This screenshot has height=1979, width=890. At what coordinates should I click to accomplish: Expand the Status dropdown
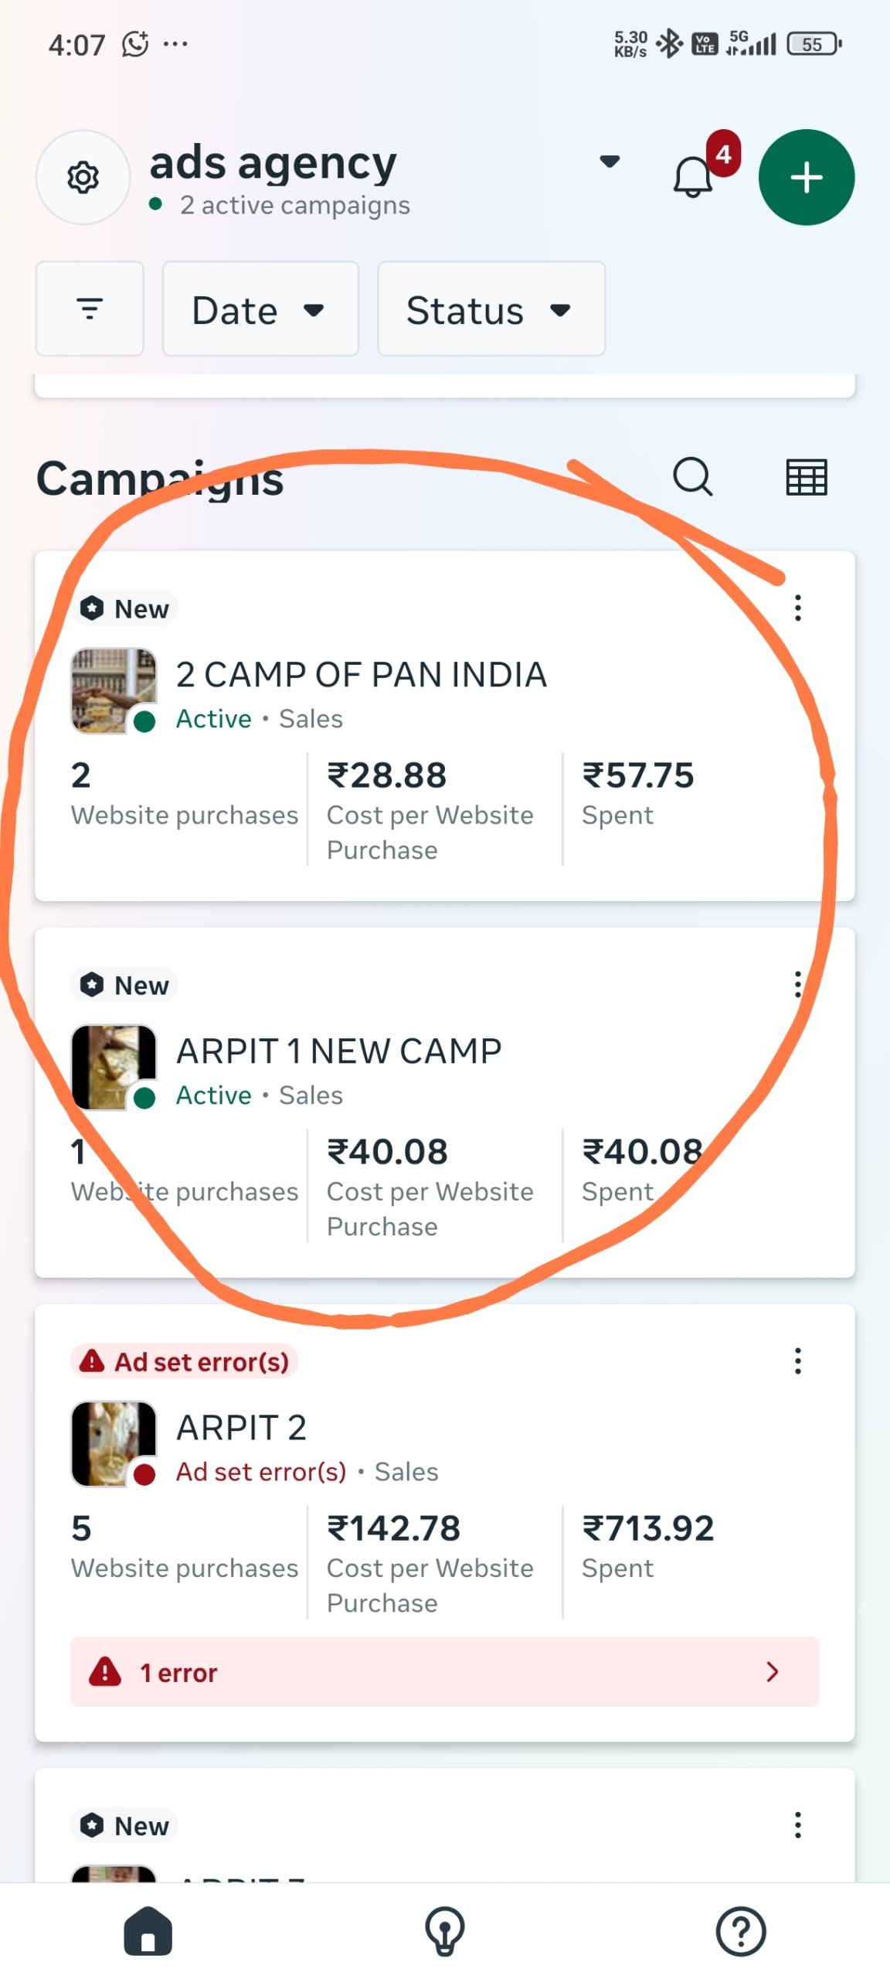[491, 309]
